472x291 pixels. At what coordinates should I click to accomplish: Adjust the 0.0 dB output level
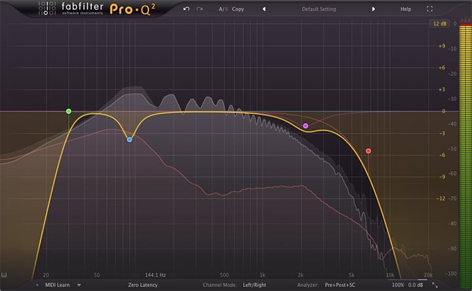coord(416,285)
